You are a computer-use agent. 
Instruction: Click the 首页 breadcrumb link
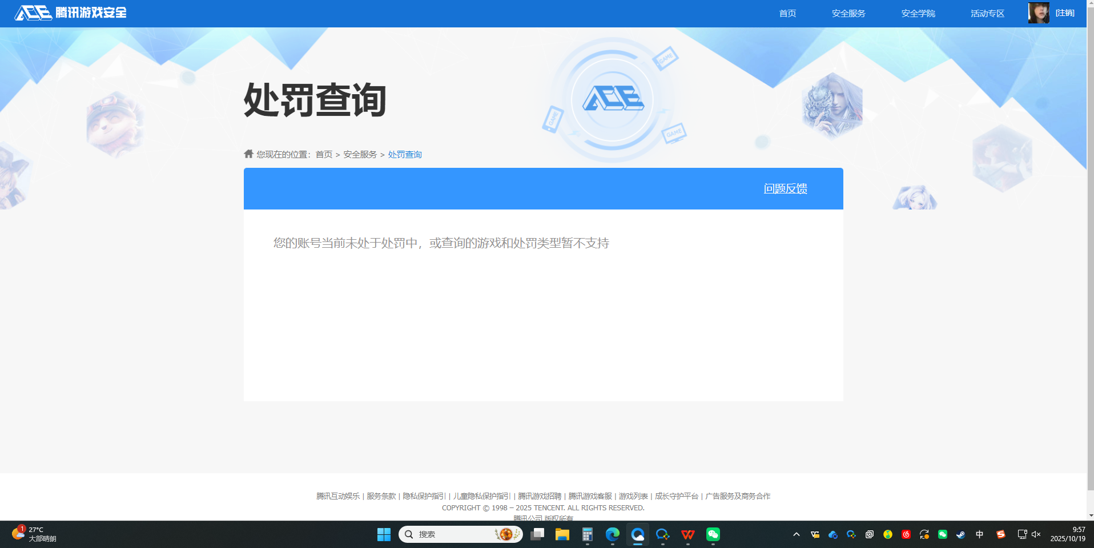click(324, 154)
